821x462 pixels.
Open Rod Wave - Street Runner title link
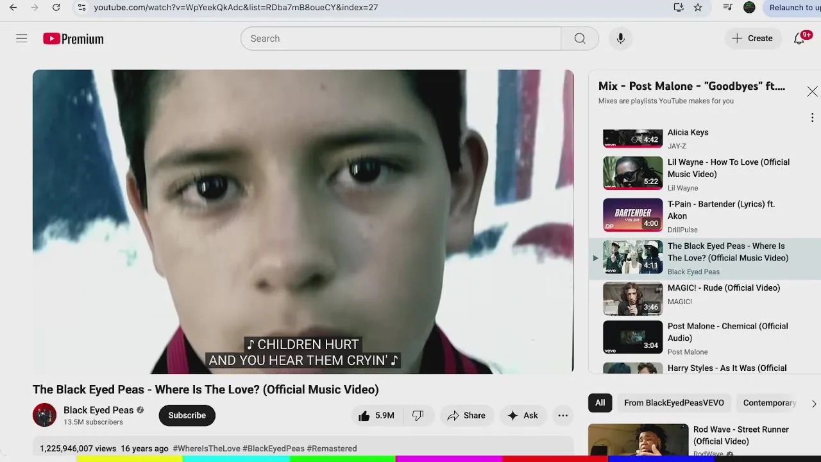pyautogui.click(x=741, y=435)
